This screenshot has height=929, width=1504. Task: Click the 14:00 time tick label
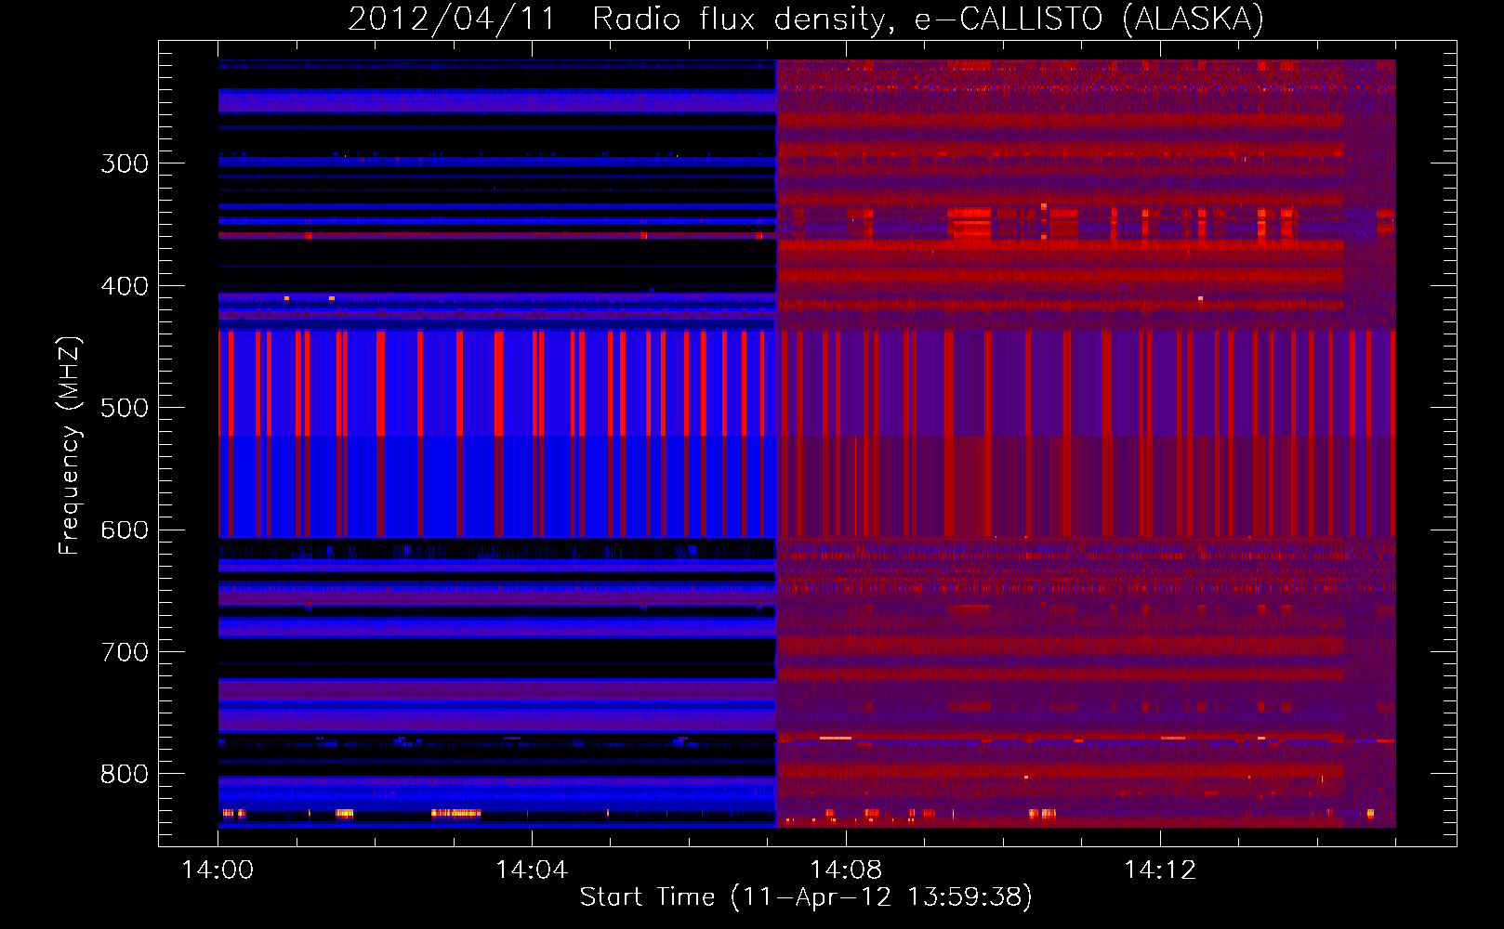pyautogui.click(x=218, y=870)
